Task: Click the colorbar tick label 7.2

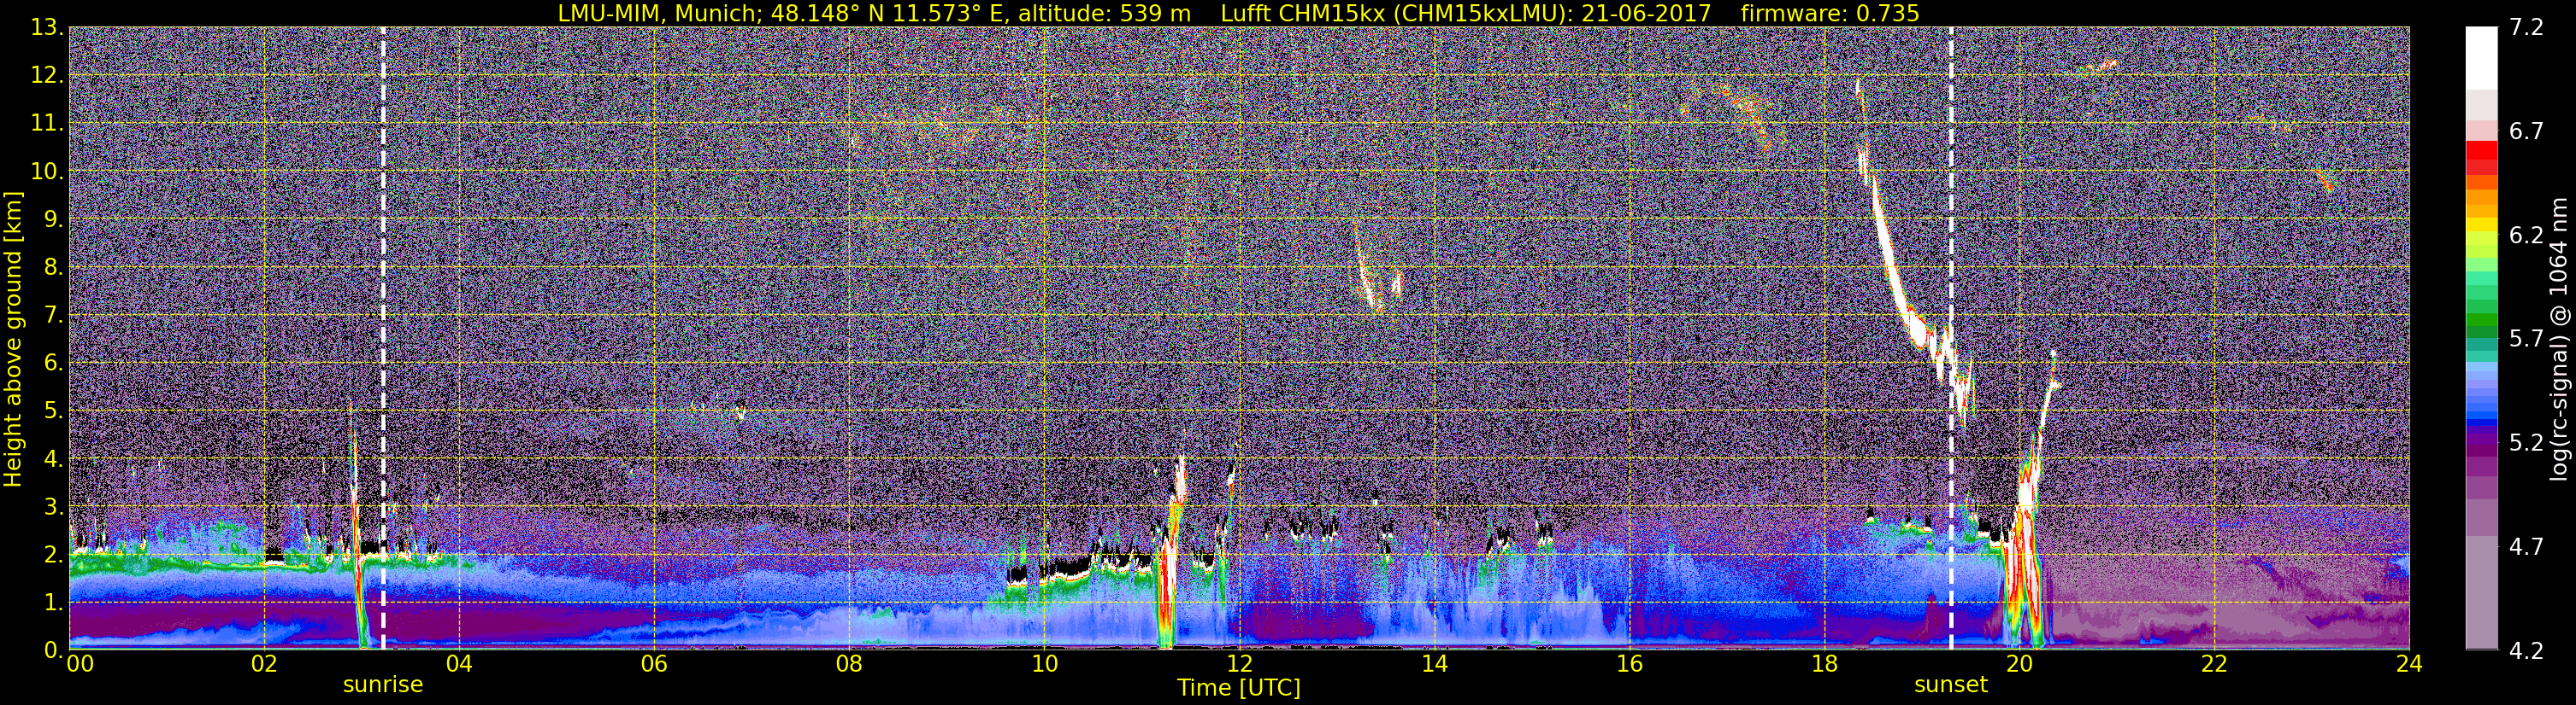Action: click(2526, 28)
